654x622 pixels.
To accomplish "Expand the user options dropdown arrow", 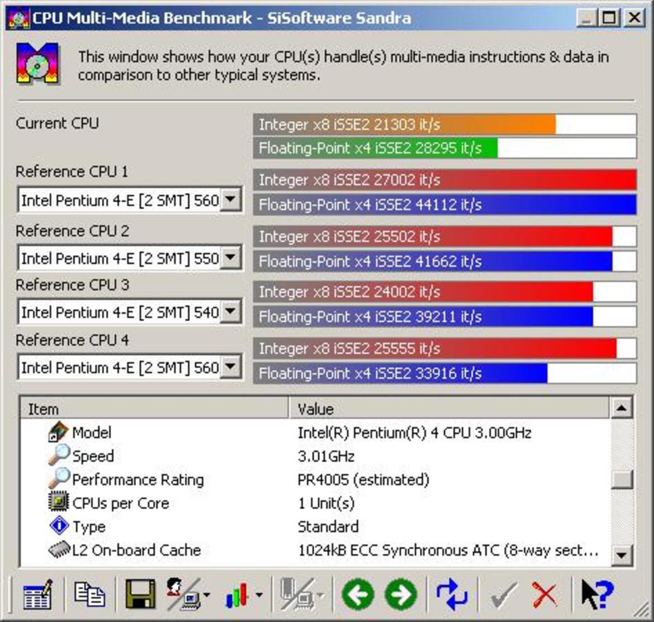I will click(206, 595).
